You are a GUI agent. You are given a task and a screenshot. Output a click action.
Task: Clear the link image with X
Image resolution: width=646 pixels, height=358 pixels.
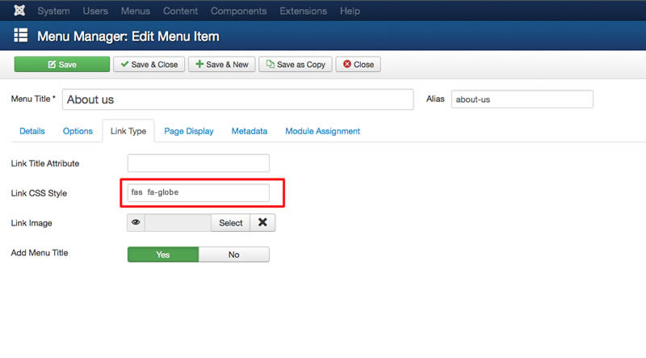tap(262, 223)
